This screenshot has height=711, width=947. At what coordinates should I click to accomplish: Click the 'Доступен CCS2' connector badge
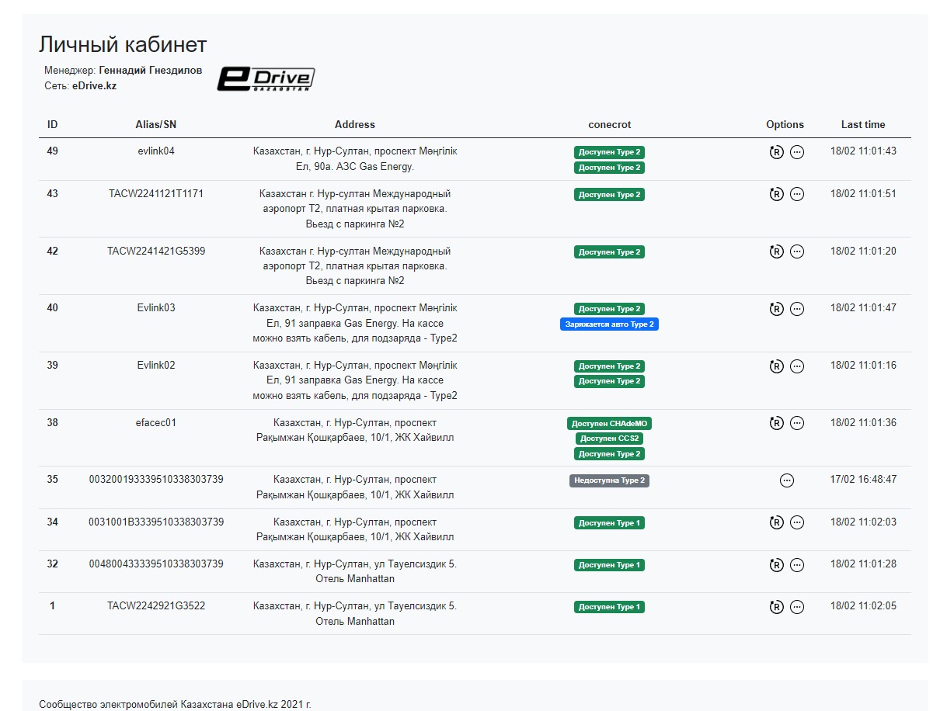click(x=609, y=439)
